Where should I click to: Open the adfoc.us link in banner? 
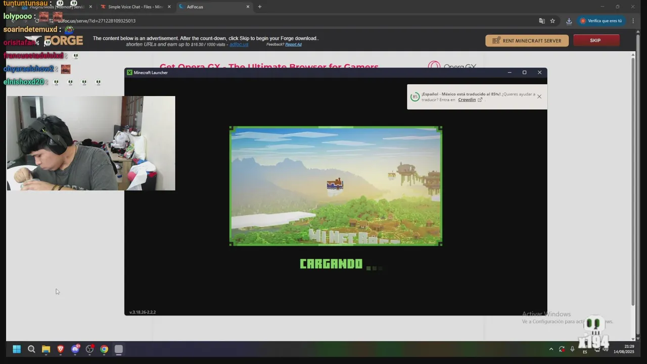pyautogui.click(x=239, y=44)
